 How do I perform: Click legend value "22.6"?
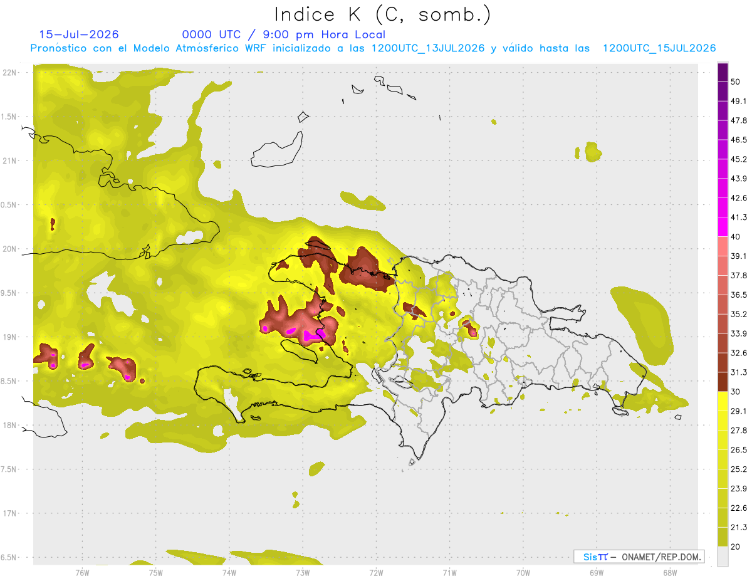[x=739, y=508]
